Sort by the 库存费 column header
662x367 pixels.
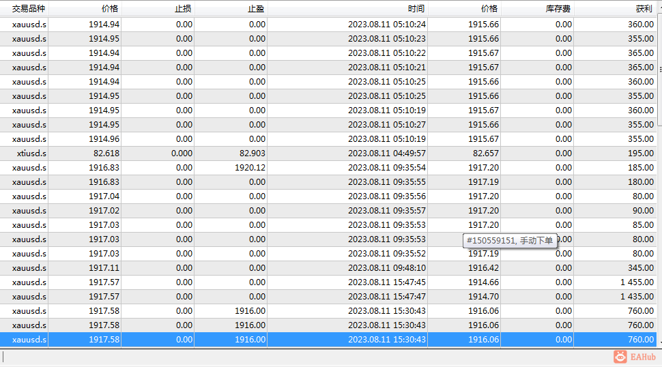(538, 8)
